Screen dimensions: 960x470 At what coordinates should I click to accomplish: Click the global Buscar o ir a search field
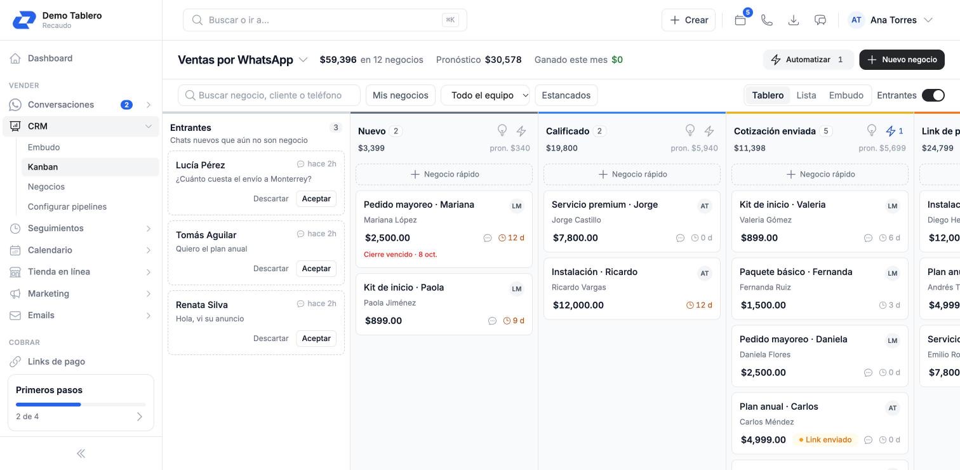[324, 20]
